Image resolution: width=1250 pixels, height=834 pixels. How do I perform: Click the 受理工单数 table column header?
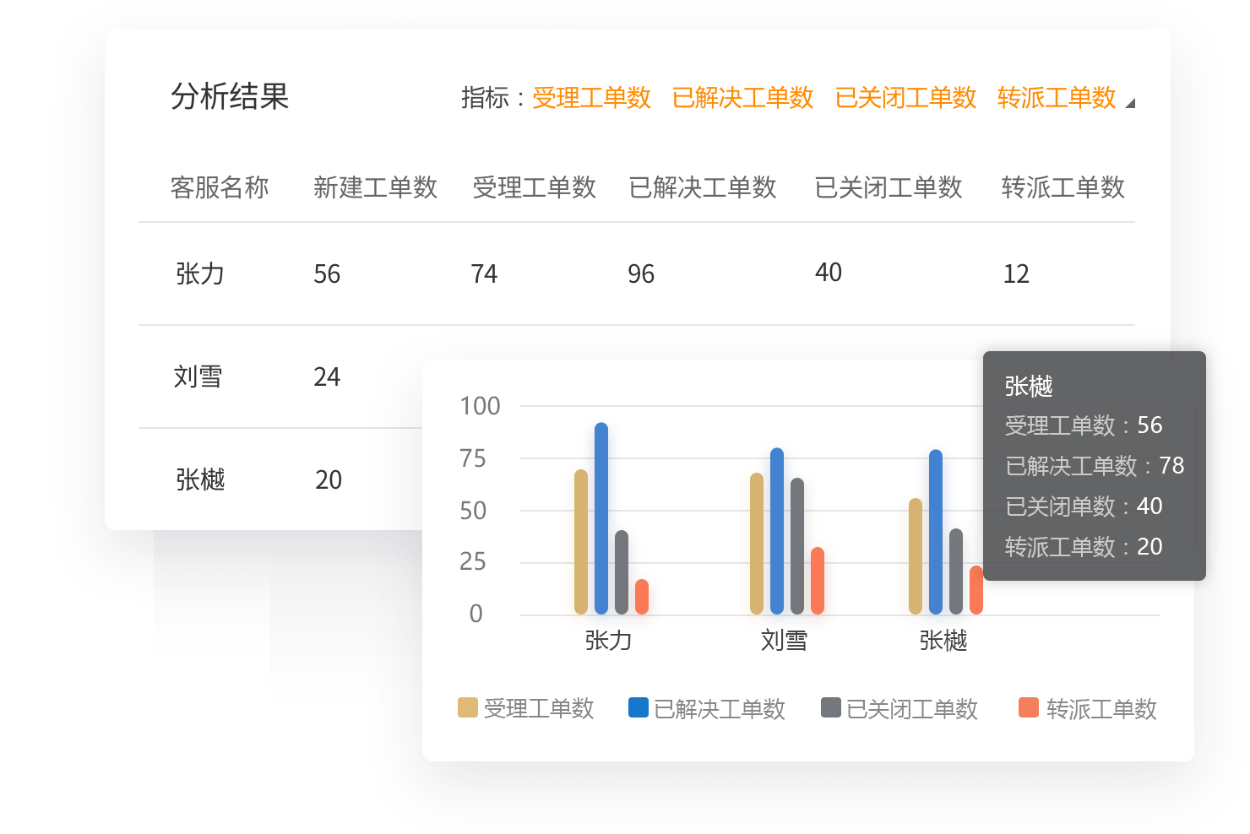click(535, 187)
